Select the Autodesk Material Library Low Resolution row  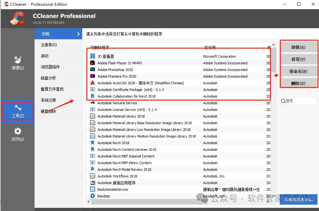(179, 130)
